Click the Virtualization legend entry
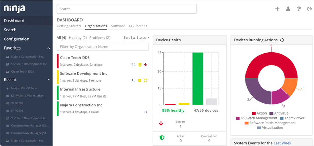314x146 pixels. pos(270,128)
